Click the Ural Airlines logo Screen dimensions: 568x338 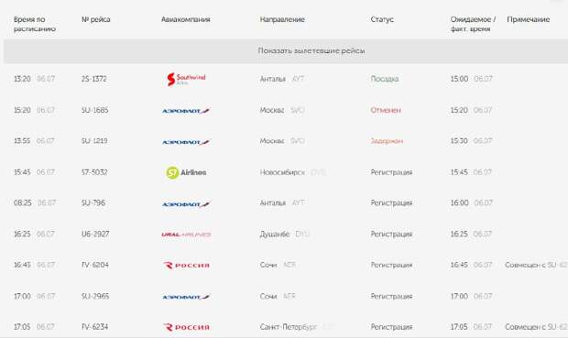coord(186,234)
